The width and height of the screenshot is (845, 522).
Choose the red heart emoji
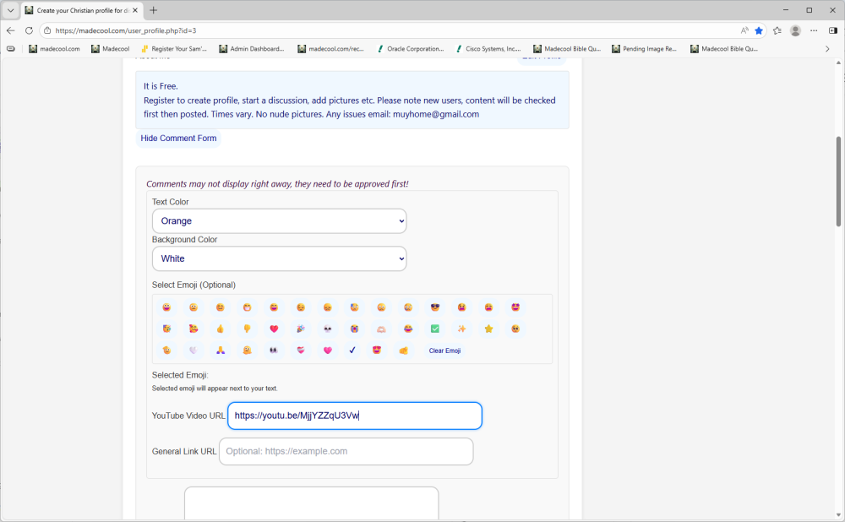click(274, 329)
